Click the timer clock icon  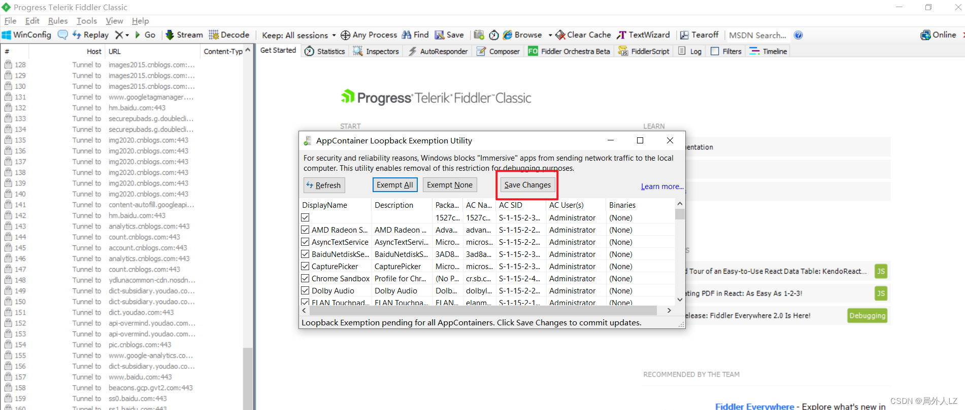tap(494, 35)
